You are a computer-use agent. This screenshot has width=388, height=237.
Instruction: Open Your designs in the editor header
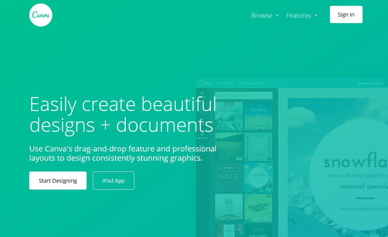[226, 83]
